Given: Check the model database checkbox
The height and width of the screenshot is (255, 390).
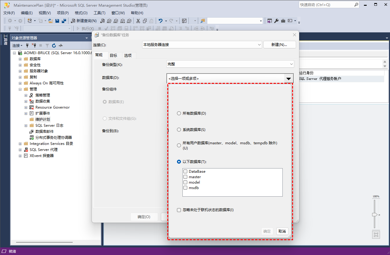Looking at the screenshot, I should [x=185, y=182].
